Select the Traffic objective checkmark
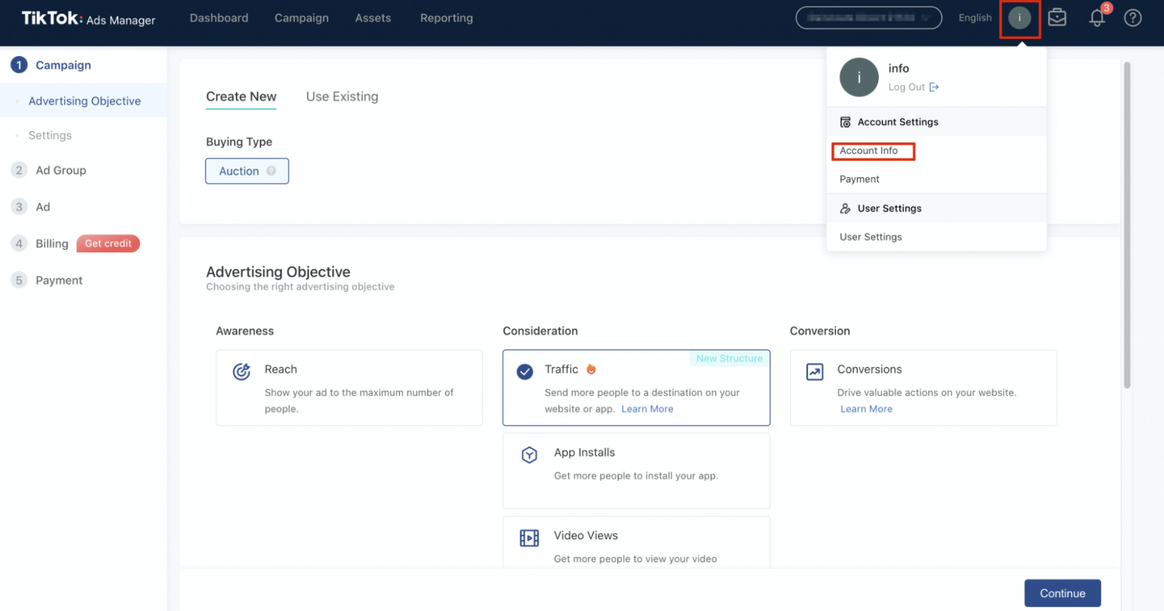The height and width of the screenshot is (611, 1164). (524, 372)
